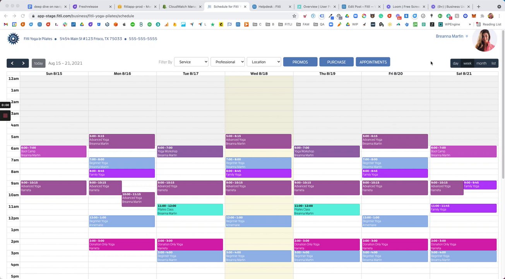Open the Google Drive extension icon
This screenshot has height=279, width=505.
347,16
